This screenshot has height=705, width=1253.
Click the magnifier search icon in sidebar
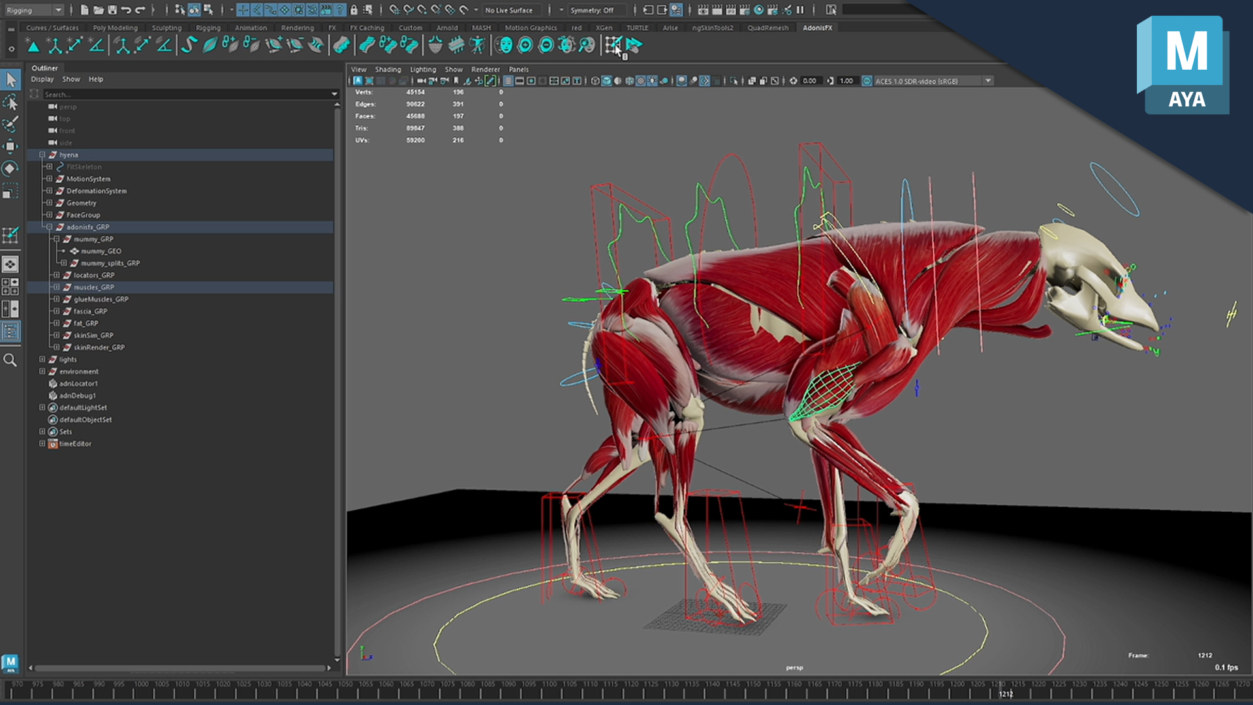(10, 360)
